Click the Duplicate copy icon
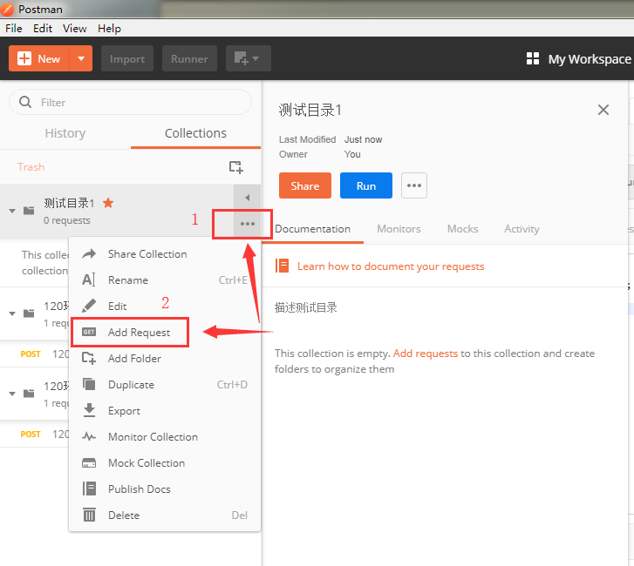 [89, 384]
